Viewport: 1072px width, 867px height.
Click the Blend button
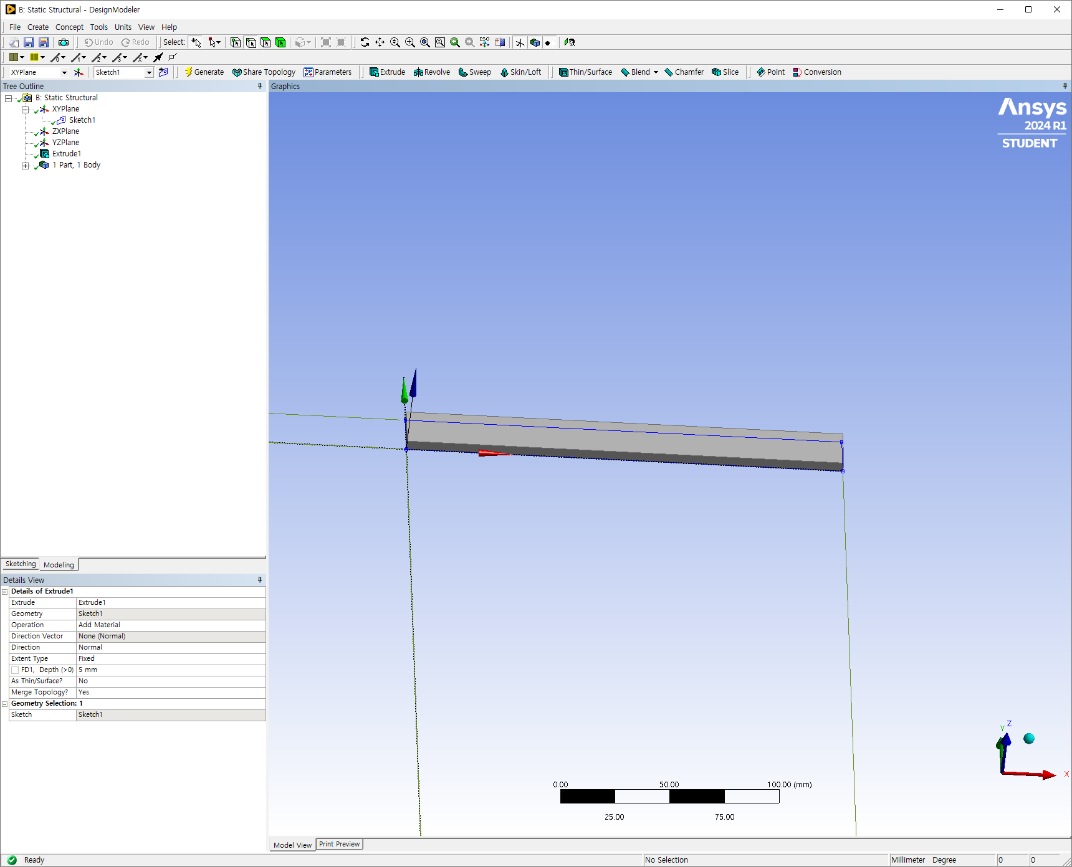(636, 72)
